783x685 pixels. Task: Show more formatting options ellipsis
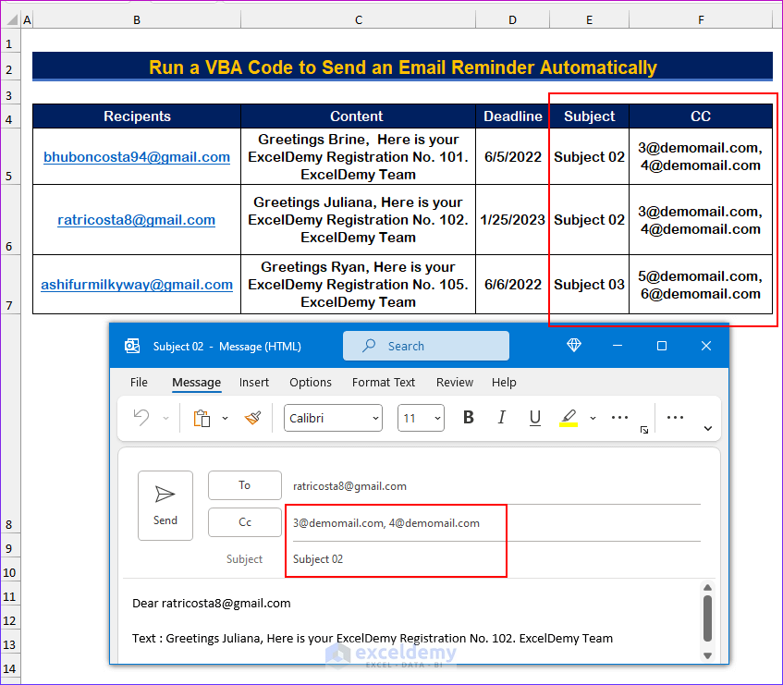[x=619, y=418]
